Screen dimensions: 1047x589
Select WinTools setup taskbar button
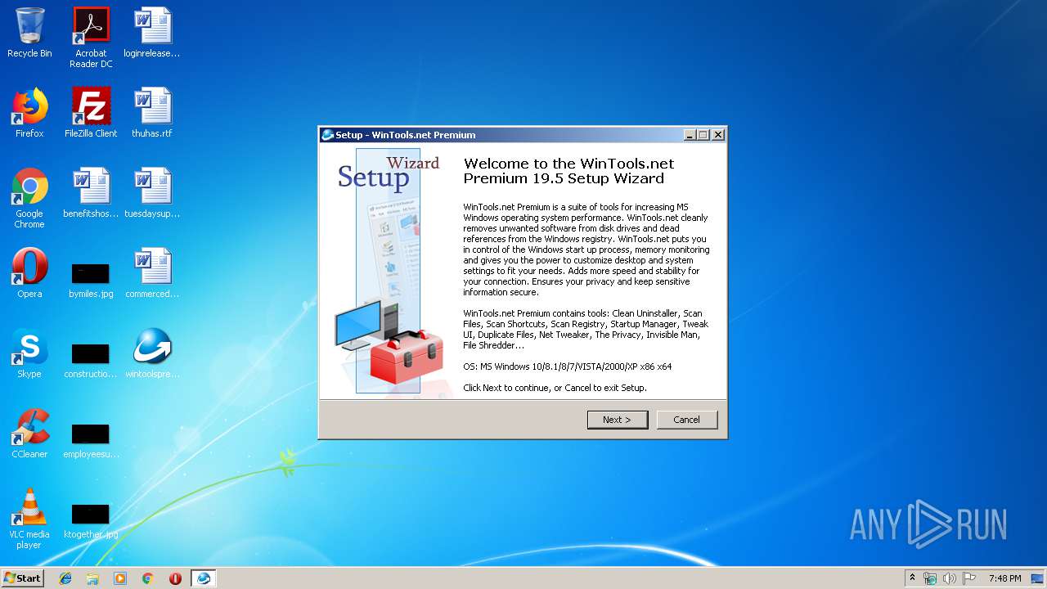[x=203, y=578]
